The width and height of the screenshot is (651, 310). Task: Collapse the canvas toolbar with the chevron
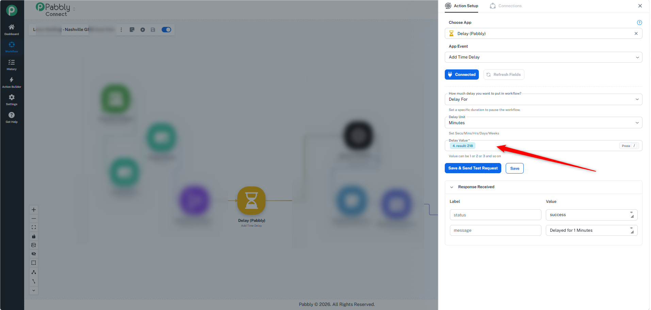pyautogui.click(x=34, y=290)
